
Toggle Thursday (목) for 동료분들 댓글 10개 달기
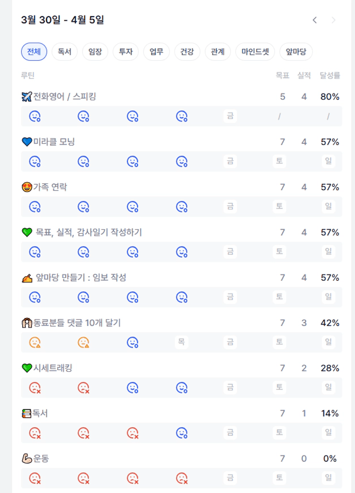point(182,342)
